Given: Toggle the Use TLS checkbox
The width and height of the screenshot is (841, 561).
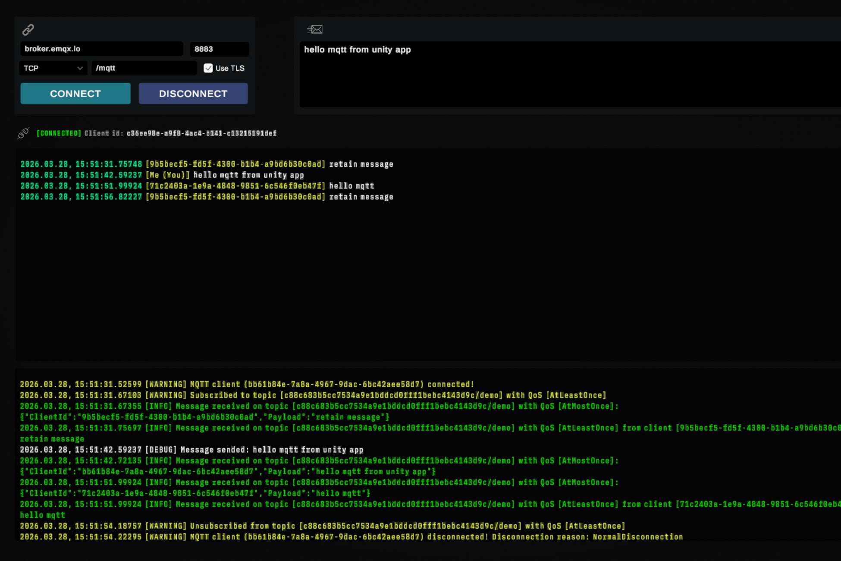Looking at the screenshot, I should [208, 68].
